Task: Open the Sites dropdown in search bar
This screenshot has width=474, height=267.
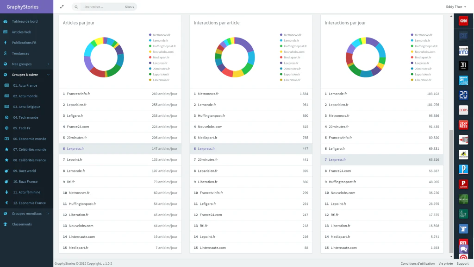Action: (130, 7)
